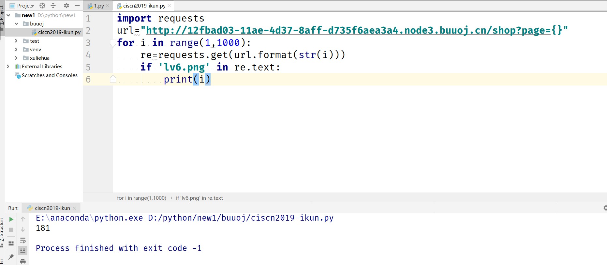
Task: Click the 'lv6.png' string in line 5
Action: tap(184, 67)
